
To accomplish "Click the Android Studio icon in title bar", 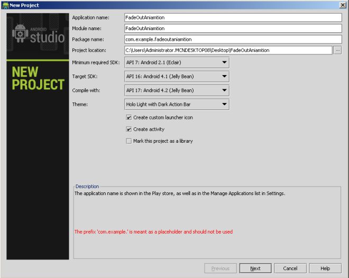I will [x=5, y=5].
